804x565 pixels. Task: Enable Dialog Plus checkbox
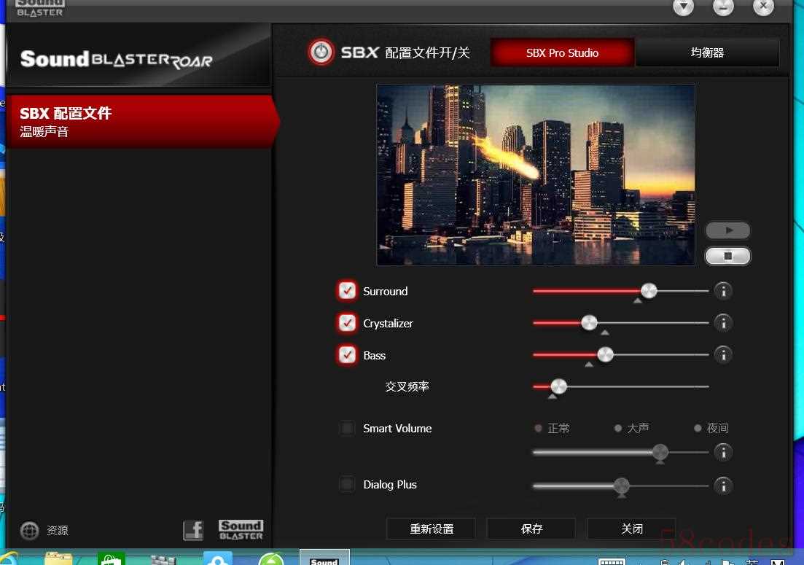pyautogui.click(x=347, y=485)
